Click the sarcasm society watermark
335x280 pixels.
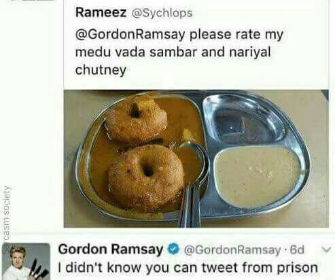point(7,213)
